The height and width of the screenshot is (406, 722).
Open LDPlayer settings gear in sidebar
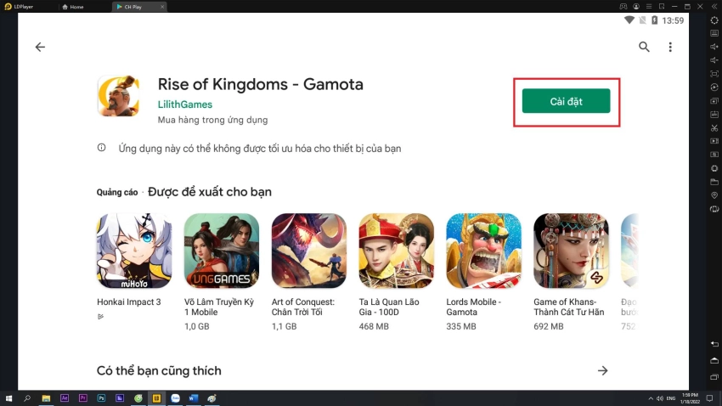click(714, 20)
